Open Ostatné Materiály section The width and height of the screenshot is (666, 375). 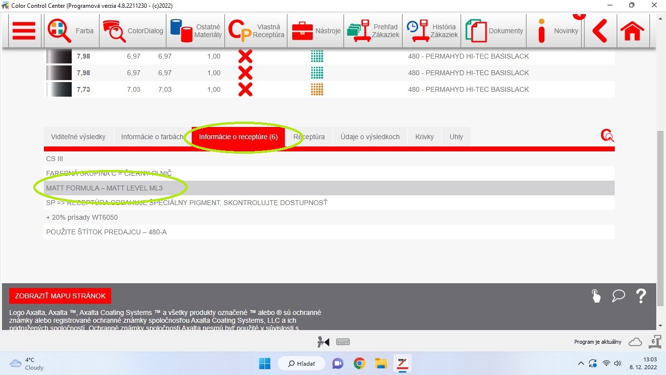pyautogui.click(x=196, y=31)
